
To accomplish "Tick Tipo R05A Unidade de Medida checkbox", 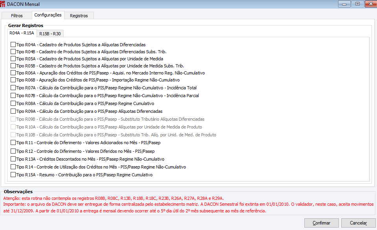I will [13, 59].
